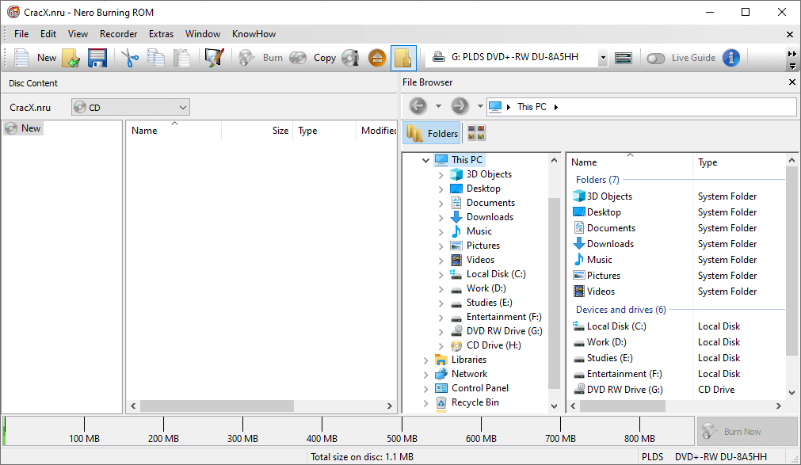Open an existing compilation with folder icon
This screenshot has width=801, height=465.
pos(71,58)
